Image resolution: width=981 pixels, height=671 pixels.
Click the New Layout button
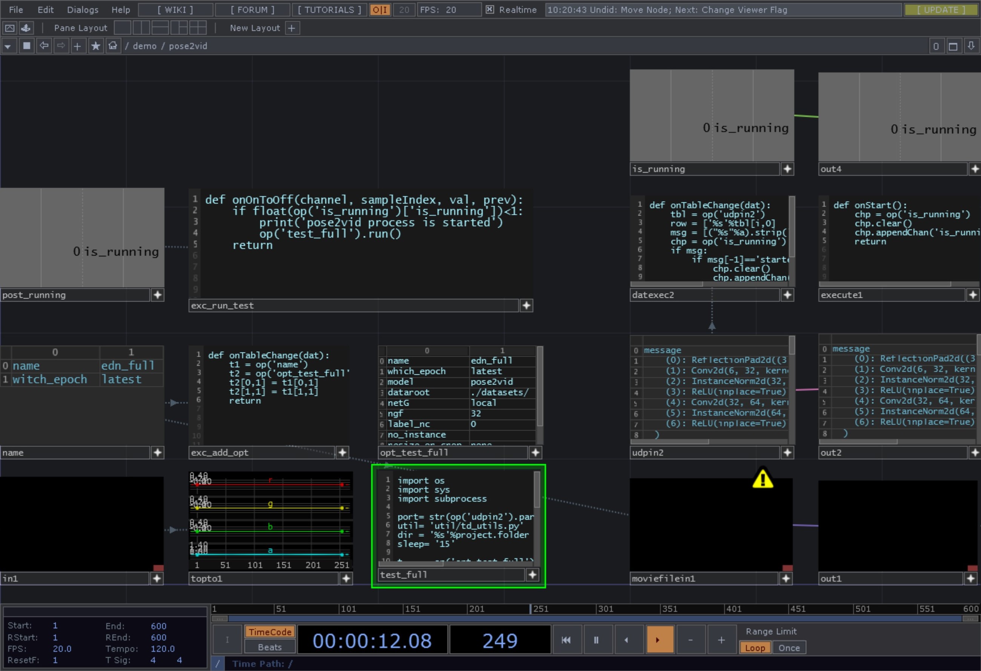(253, 28)
